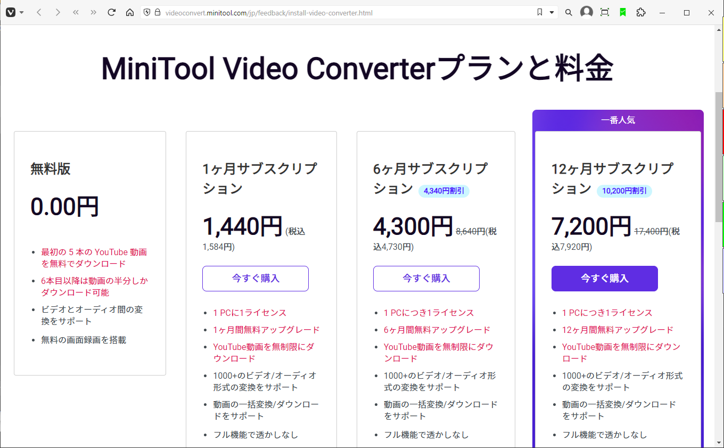Open the extensions puzzle icon
Image resolution: width=724 pixels, height=448 pixels.
pos(641,12)
